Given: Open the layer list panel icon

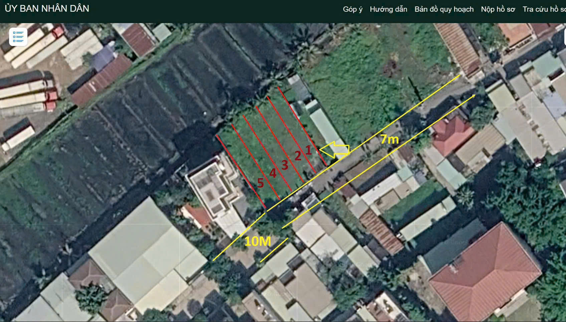Looking at the screenshot, I should coord(18,37).
